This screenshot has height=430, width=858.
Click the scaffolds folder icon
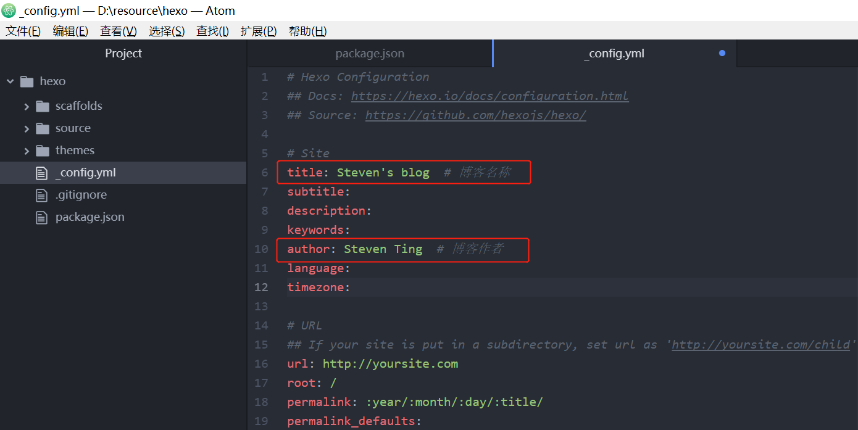pos(43,106)
